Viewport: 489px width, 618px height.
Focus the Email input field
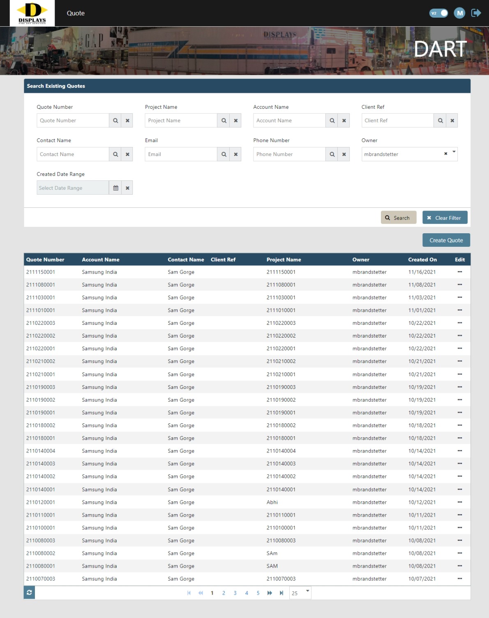click(x=181, y=154)
